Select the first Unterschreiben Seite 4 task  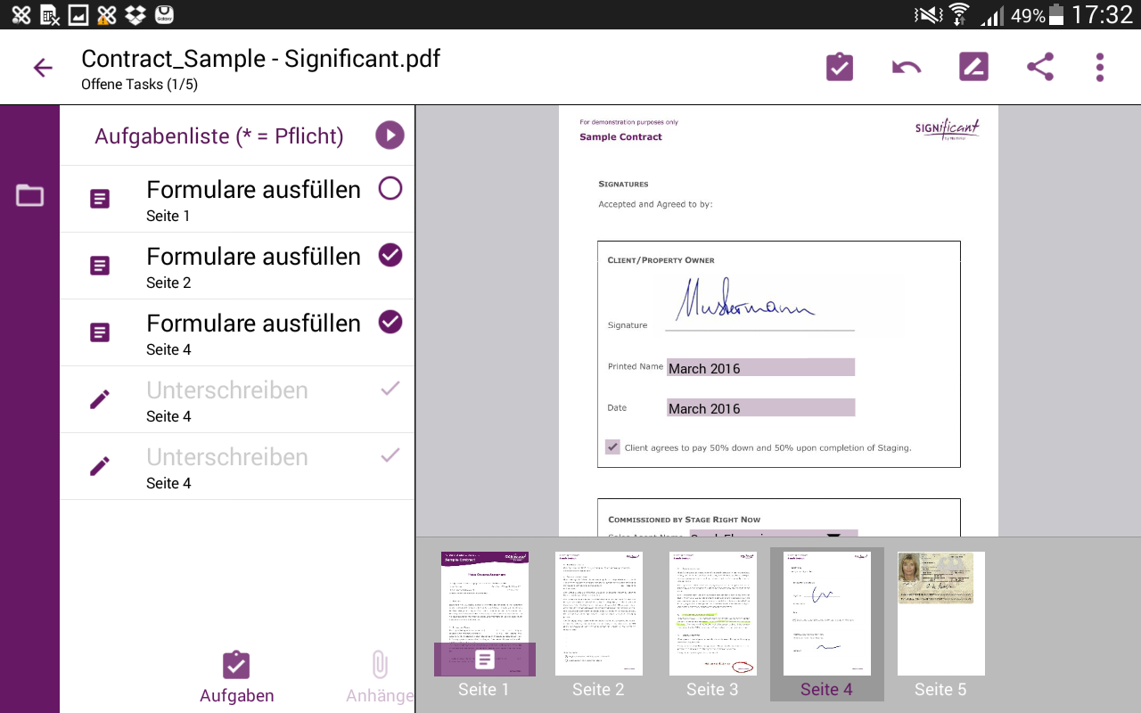pos(237,399)
